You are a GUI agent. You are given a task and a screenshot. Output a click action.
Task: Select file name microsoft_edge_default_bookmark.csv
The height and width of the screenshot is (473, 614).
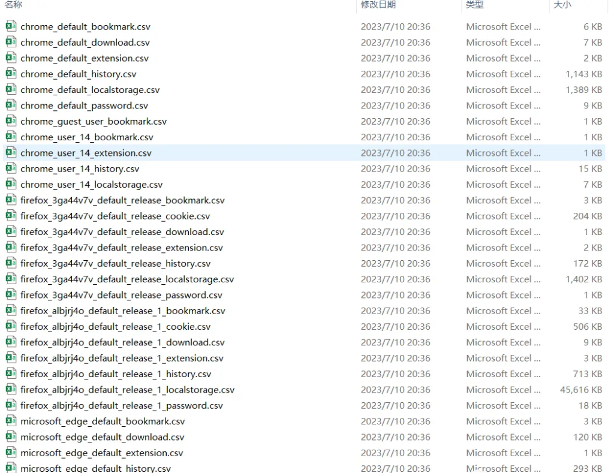103,421
